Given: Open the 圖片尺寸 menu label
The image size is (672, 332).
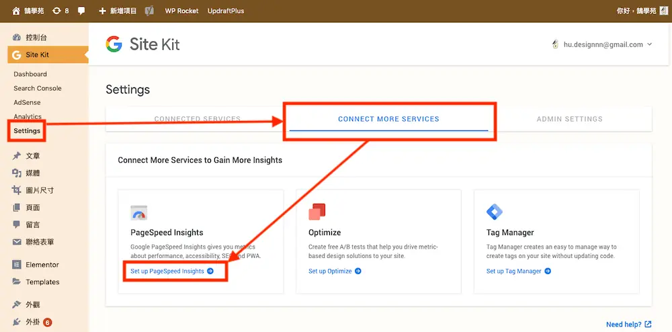Looking at the screenshot, I should pos(40,190).
